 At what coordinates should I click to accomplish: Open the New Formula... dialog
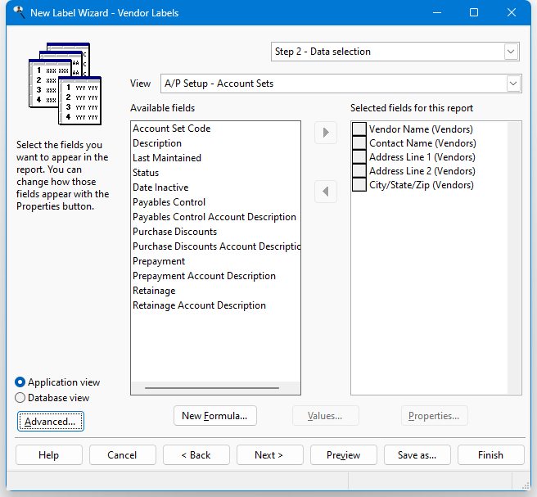tap(215, 416)
